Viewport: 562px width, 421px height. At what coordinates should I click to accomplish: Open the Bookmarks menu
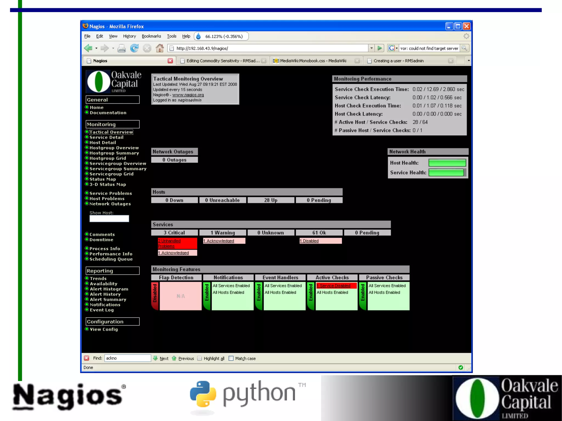(151, 36)
